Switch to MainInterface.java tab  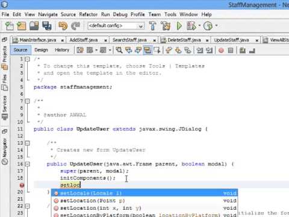click(x=38, y=40)
